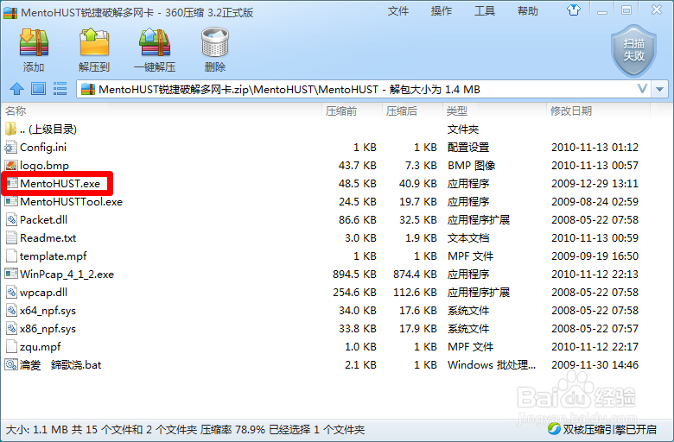674x442 pixels.
Task: Minimize the 360压缩 window
Action: (602, 10)
